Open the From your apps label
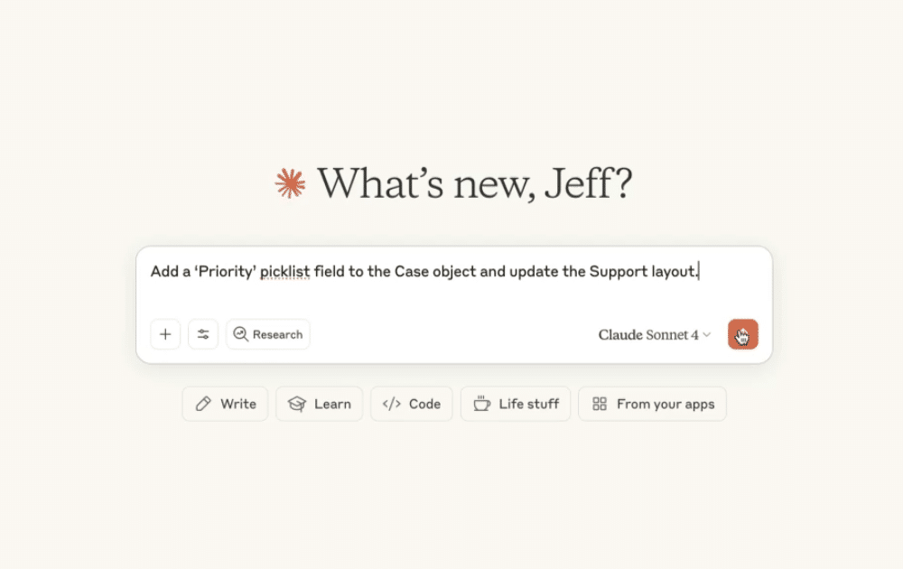 tap(666, 404)
